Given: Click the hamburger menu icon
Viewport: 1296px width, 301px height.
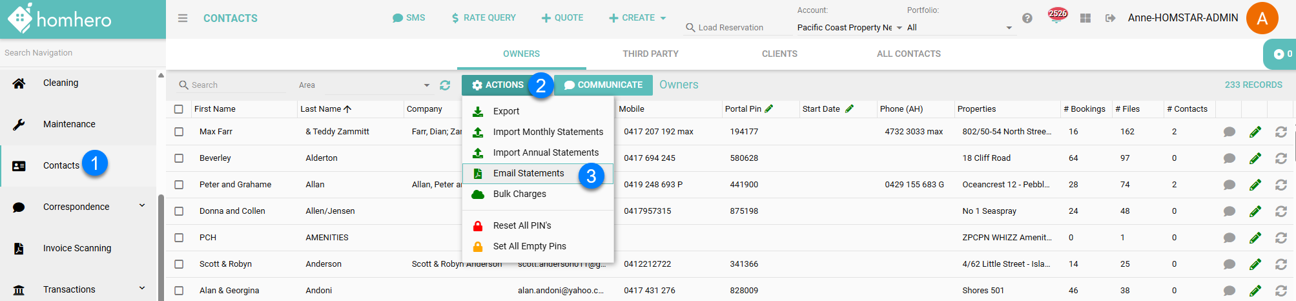Looking at the screenshot, I should [183, 18].
